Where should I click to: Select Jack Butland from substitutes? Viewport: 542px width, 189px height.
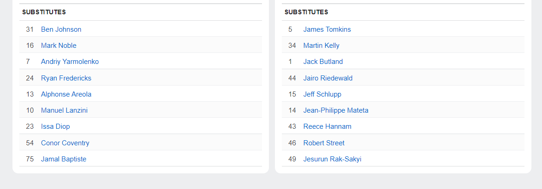click(x=323, y=62)
